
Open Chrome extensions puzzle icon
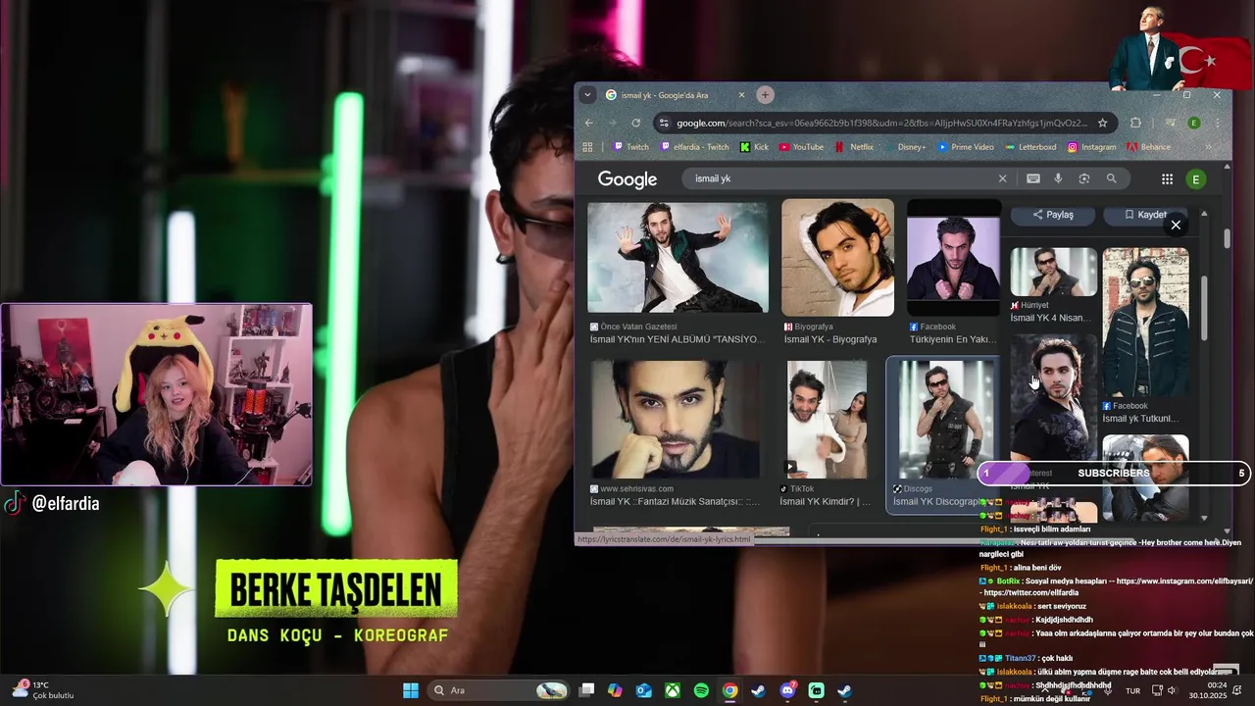pos(1135,123)
